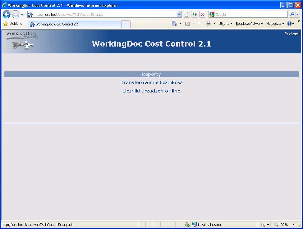Open the Narzędzia menu
Viewport: 303px width, 229px height.
(x=275, y=24)
